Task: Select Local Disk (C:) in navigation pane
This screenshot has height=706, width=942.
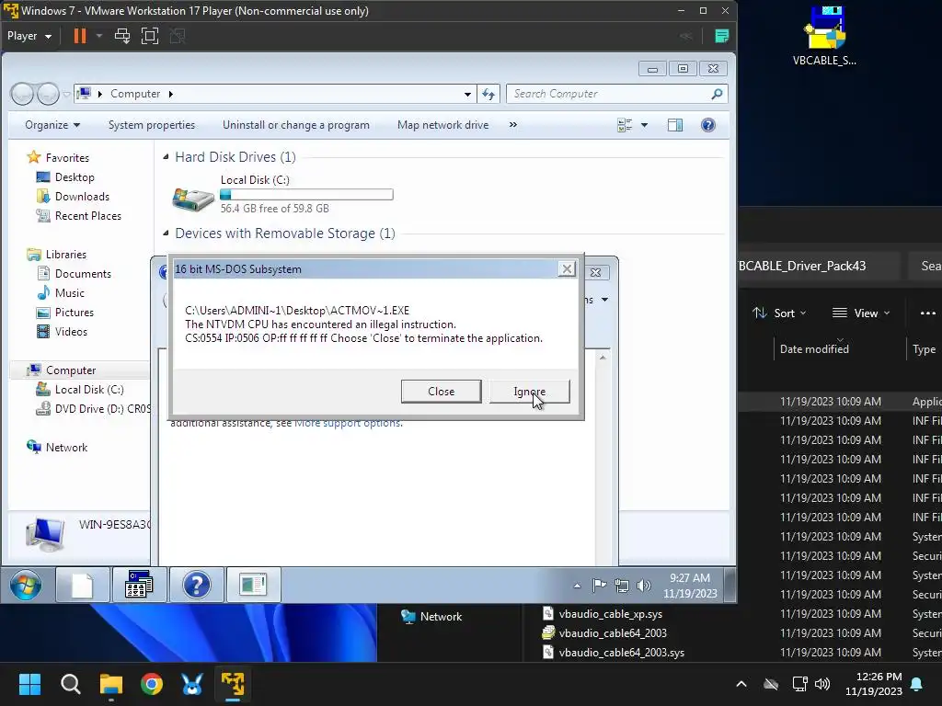Action: (x=89, y=390)
